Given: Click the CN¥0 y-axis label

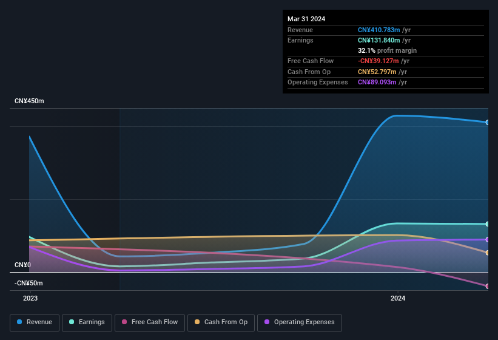Looking at the screenshot, I should [x=22, y=265].
